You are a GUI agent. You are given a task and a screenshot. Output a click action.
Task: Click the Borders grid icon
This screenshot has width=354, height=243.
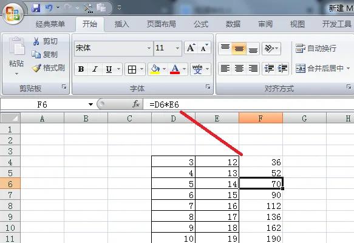[132, 69]
